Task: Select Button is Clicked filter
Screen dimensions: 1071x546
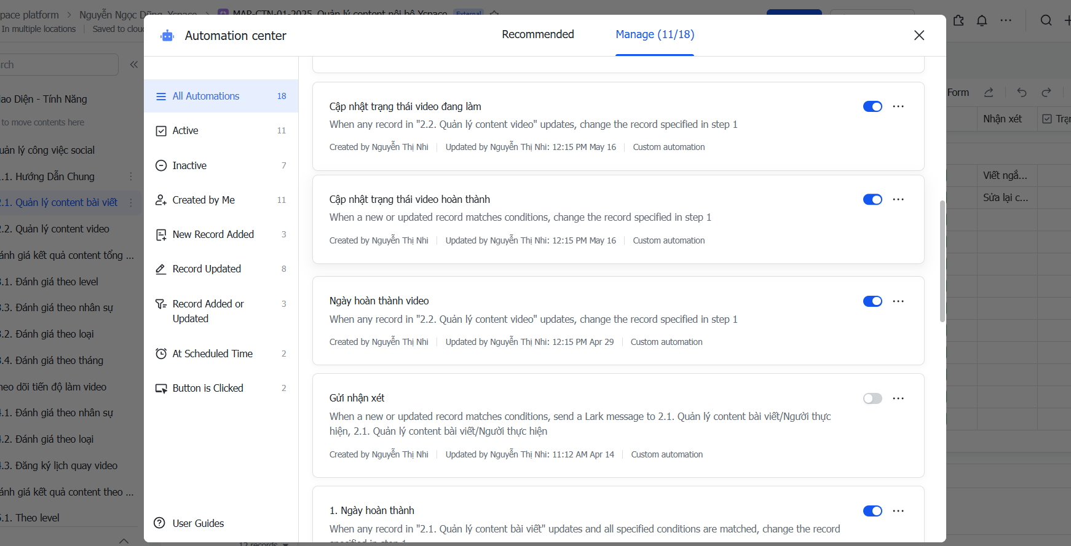Action: (x=221, y=388)
